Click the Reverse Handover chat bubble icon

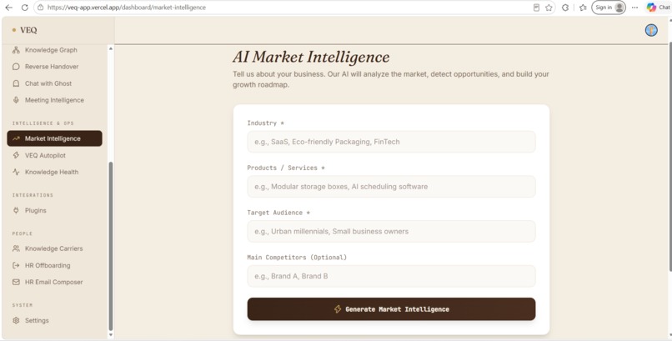click(x=16, y=67)
